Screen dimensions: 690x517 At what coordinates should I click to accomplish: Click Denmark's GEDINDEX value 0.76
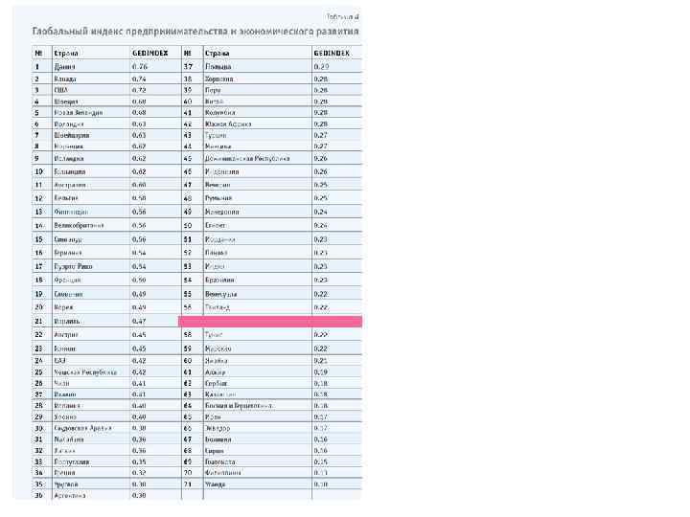click(x=139, y=66)
